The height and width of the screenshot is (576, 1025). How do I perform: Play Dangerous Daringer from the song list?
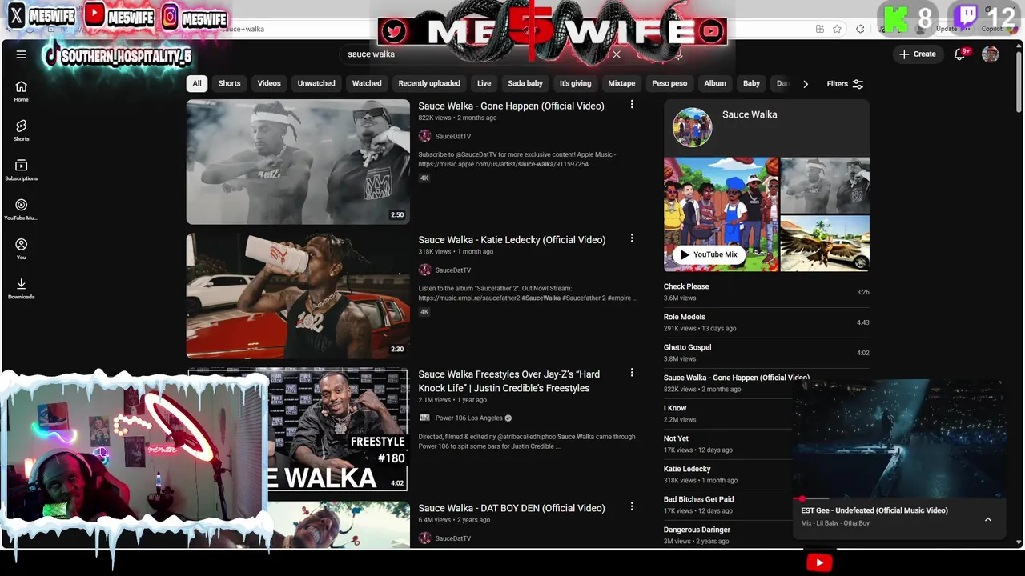tap(727, 535)
